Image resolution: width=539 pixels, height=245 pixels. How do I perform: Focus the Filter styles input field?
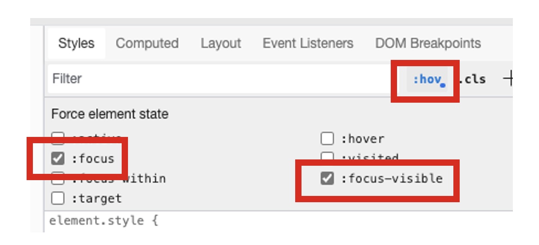click(x=216, y=79)
